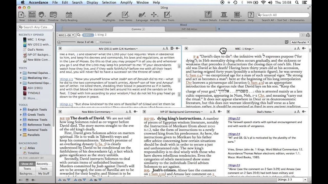The width and height of the screenshot is (328, 184).
Task: Click the Search Any Category field
Action: pyautogui.click(x=36, y=27)
